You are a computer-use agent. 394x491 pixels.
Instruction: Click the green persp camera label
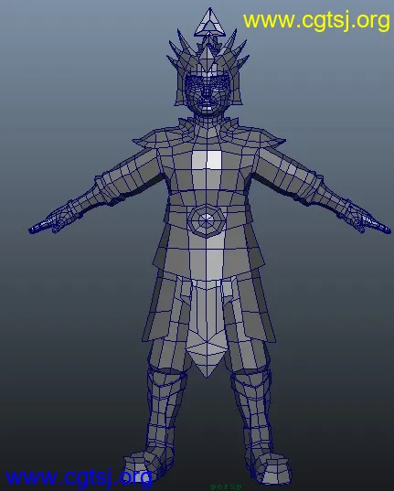click(x=226, y=486)
